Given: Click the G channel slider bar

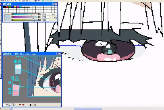Looking at the screenshot, I should pyautogui.click(x=26, y=17).
